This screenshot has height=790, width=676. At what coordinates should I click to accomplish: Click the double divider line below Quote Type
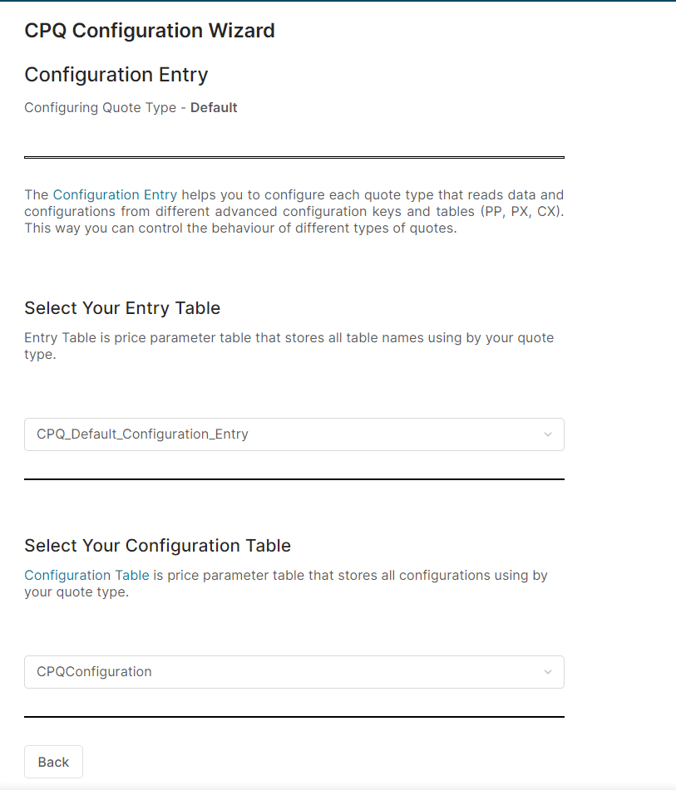tap(294, 157)
